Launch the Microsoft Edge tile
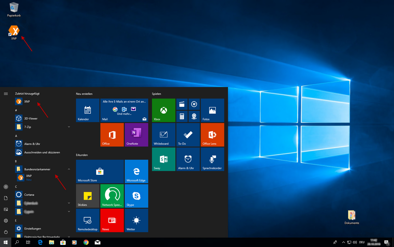This screenshot has width=394, height=247. click(136, 171)
